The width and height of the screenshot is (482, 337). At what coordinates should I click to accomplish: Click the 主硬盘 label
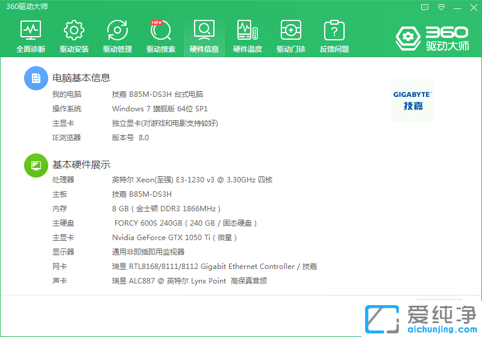point(63,223)
